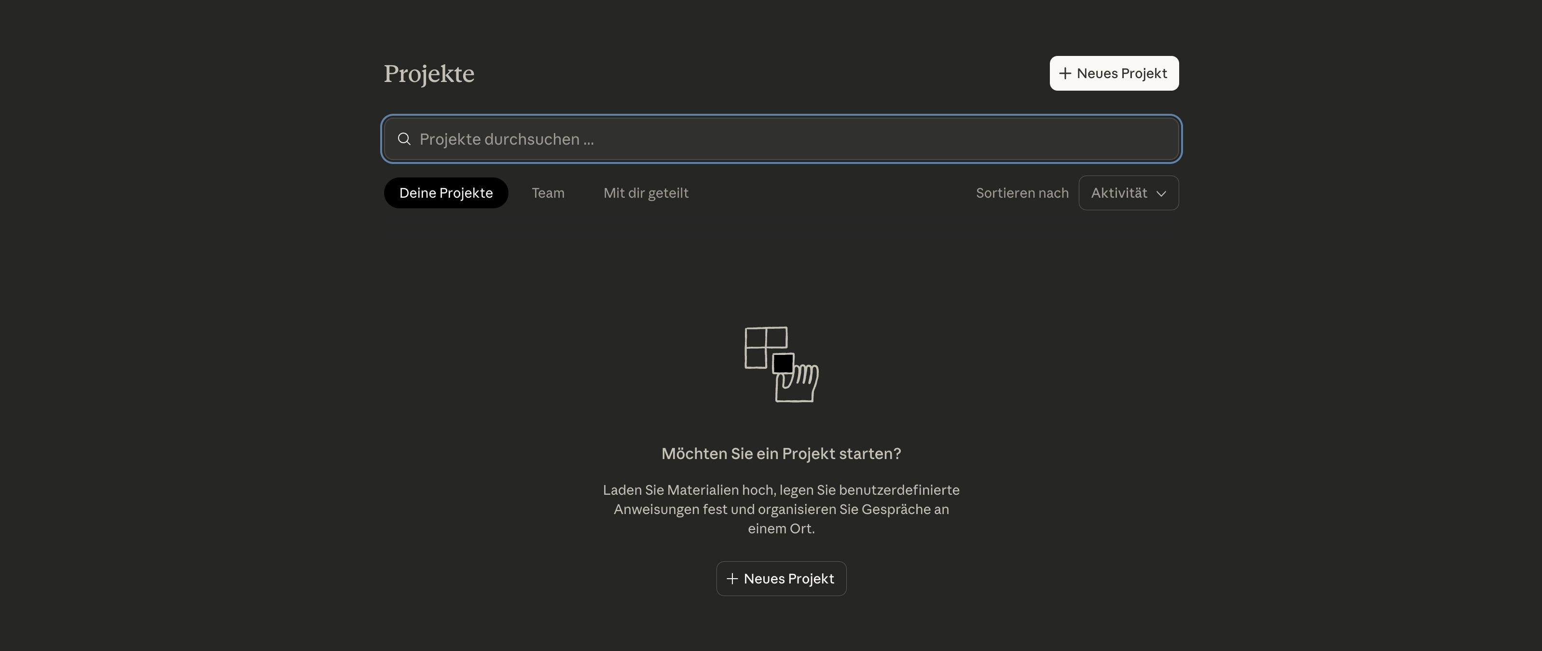Switch to the Team tab
Viewport: 1542px width, 651px height.
point(548,193)
